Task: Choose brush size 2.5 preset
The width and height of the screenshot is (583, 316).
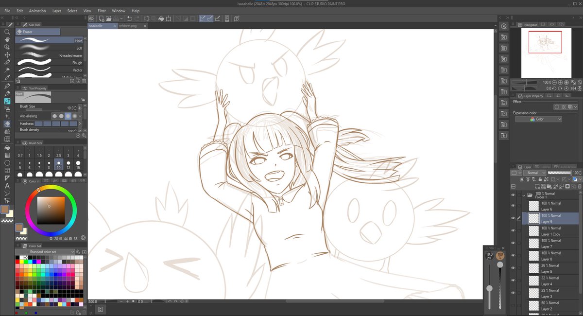Action: pyautogui.click(x=59, y=152)
